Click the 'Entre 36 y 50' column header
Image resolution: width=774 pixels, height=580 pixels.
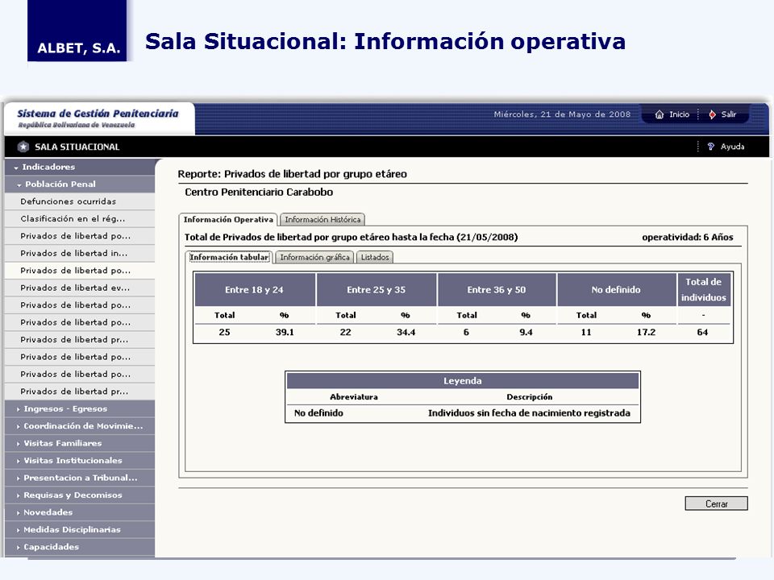pos(497,289)
